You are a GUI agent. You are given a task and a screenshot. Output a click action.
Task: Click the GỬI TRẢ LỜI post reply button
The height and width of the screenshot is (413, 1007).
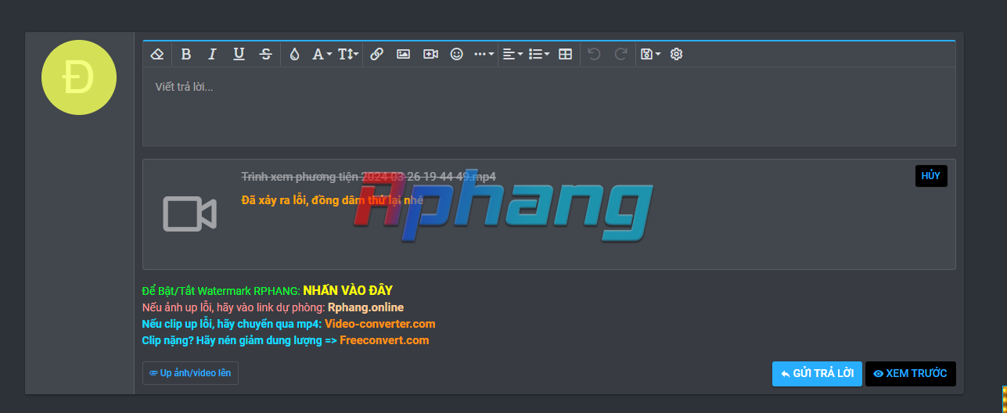[x=817, y=374]
